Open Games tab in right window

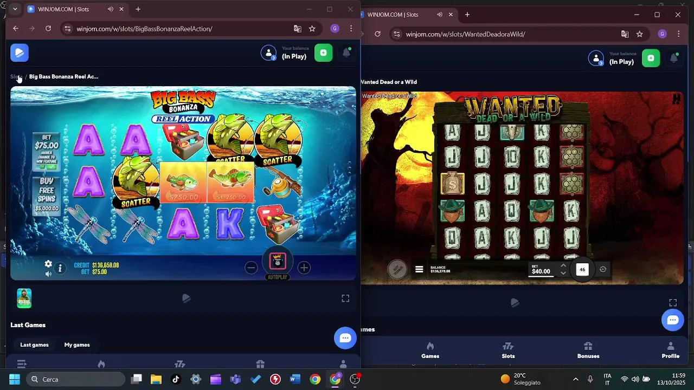tap(430, 350)
